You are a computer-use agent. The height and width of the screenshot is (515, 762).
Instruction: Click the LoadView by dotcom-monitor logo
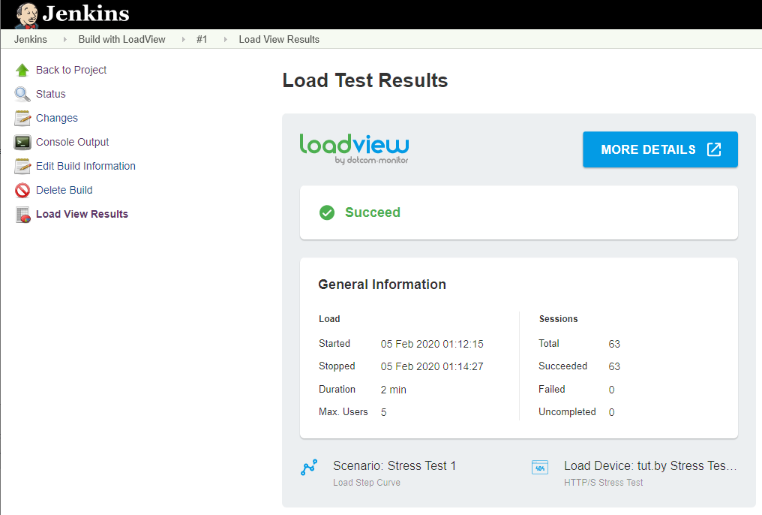pos(354,149)
